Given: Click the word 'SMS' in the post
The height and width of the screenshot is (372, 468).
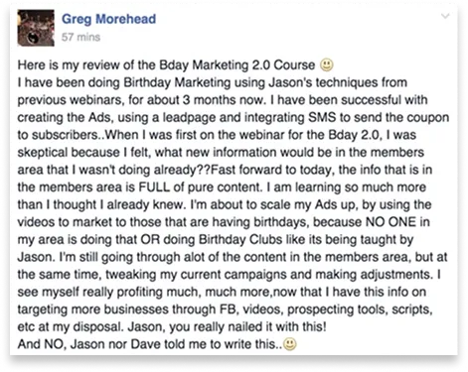Looking at the screenshot, I should coord(322,117).
